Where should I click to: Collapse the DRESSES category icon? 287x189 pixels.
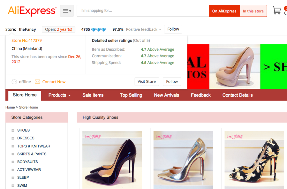[13, 138]
